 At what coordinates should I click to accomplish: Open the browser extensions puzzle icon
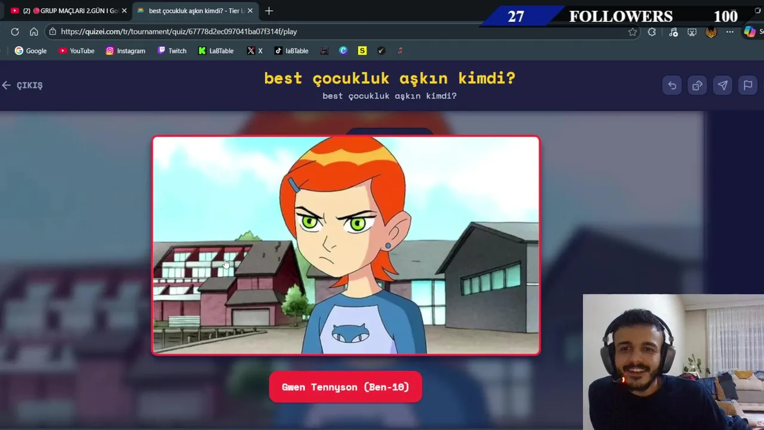coord(652,32)
